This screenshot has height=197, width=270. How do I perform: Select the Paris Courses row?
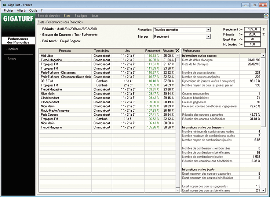pos(107,115)
